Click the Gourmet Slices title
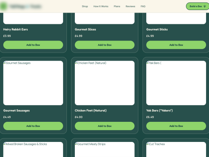This screenshot has width=209, height=157. [x=85, y=29]
